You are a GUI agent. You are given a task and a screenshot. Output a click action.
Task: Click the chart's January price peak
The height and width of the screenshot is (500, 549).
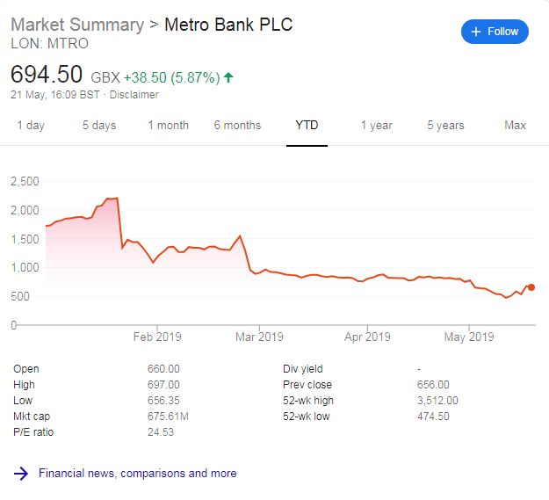[117, 199]
